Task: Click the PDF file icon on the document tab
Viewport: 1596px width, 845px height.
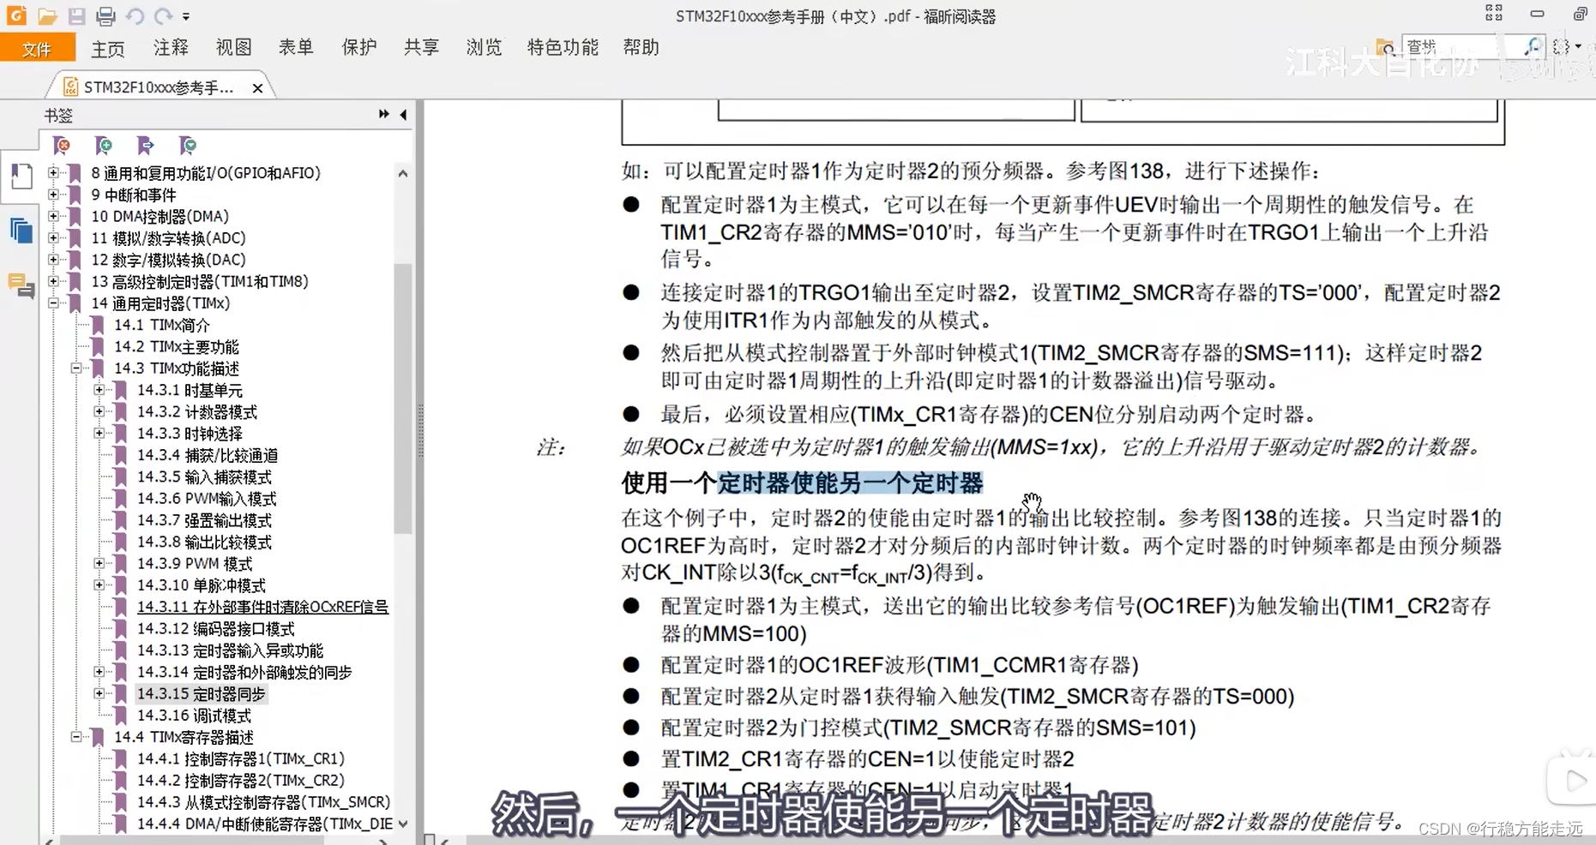Action: [x=71, y=87]
